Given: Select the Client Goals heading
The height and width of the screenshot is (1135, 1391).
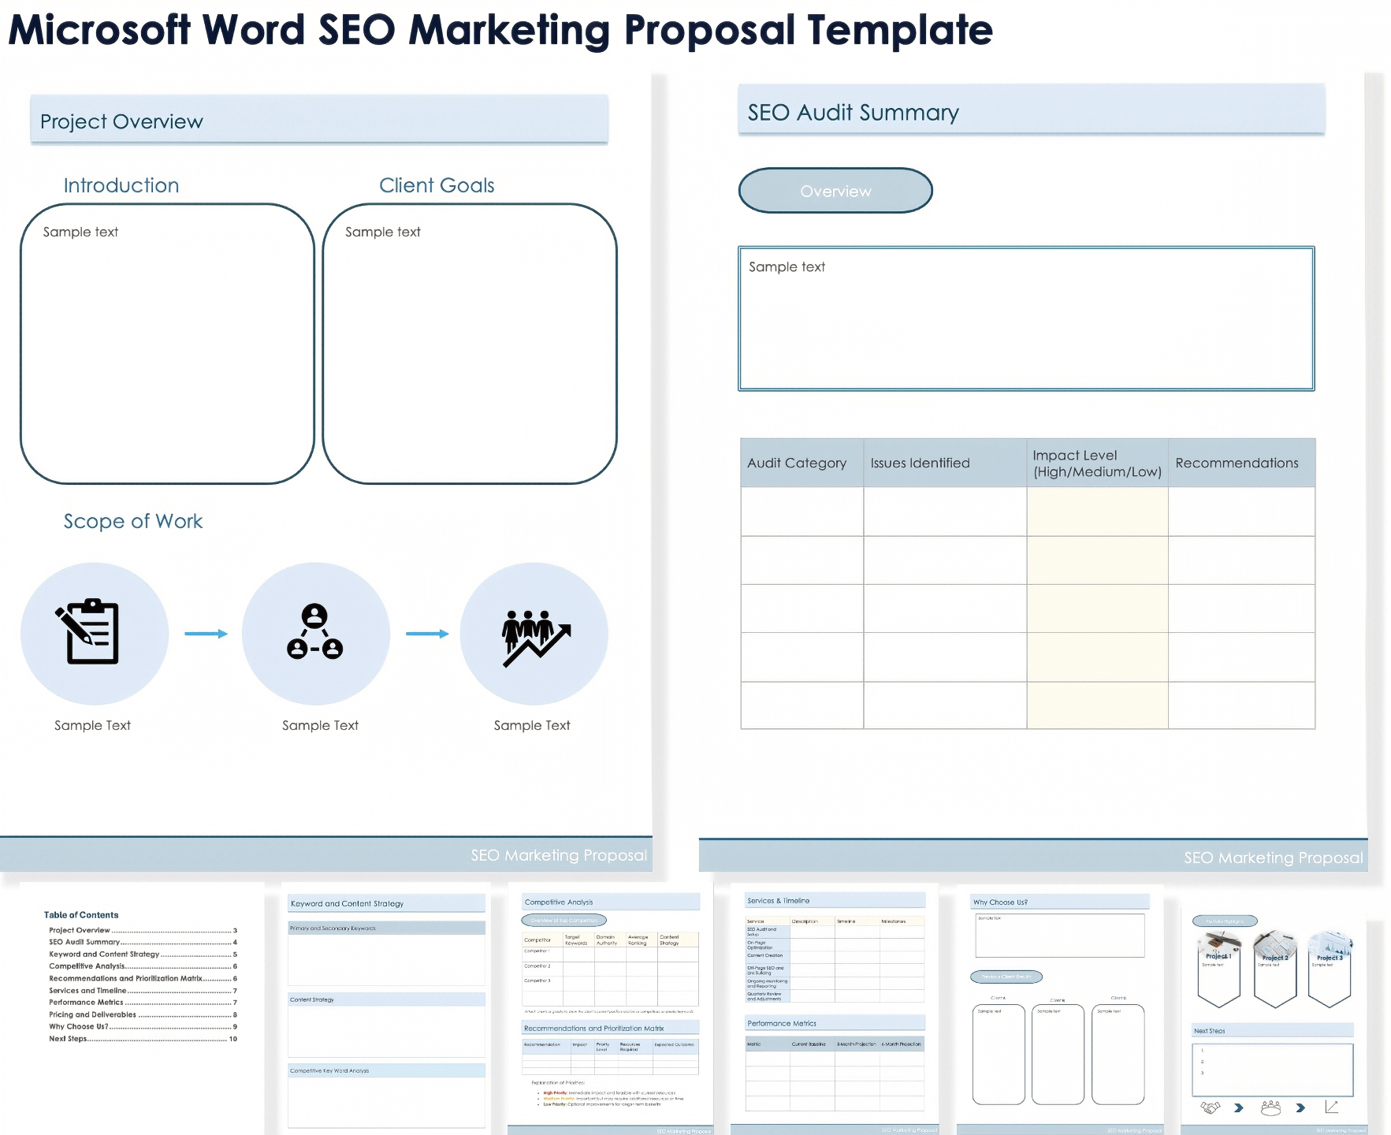Looking at the screenshot, I should click(437, 185).
